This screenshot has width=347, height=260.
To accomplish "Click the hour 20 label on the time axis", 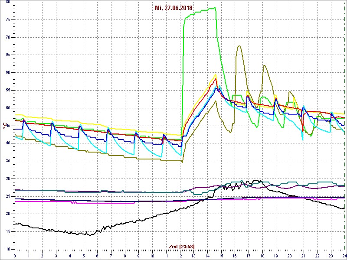I will point(290,255).
